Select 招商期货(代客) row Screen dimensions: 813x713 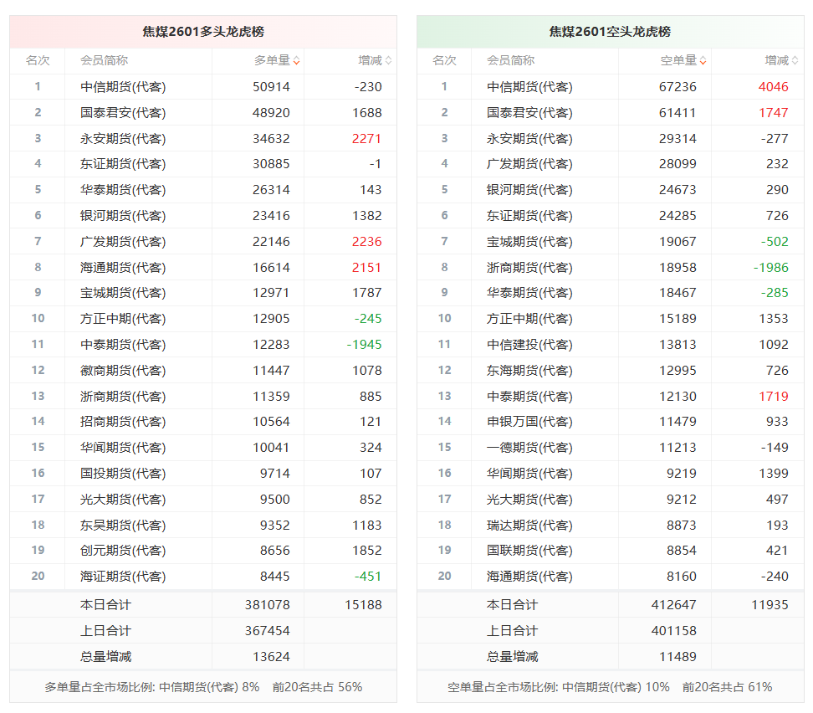(203, 422)
